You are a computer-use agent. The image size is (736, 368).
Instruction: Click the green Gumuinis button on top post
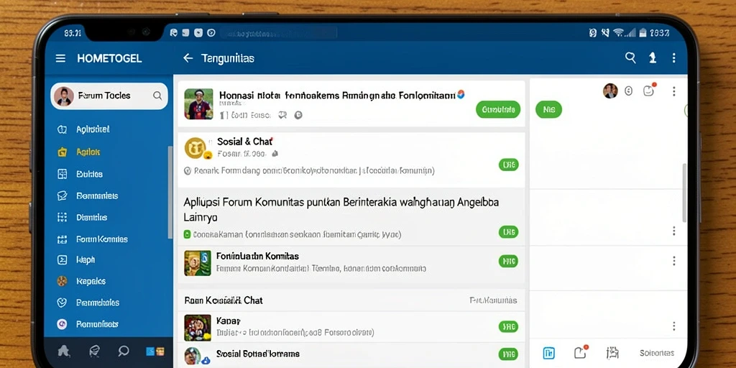click(x=498, y=109)
